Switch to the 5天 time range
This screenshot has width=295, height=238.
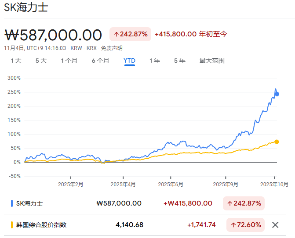41,60
